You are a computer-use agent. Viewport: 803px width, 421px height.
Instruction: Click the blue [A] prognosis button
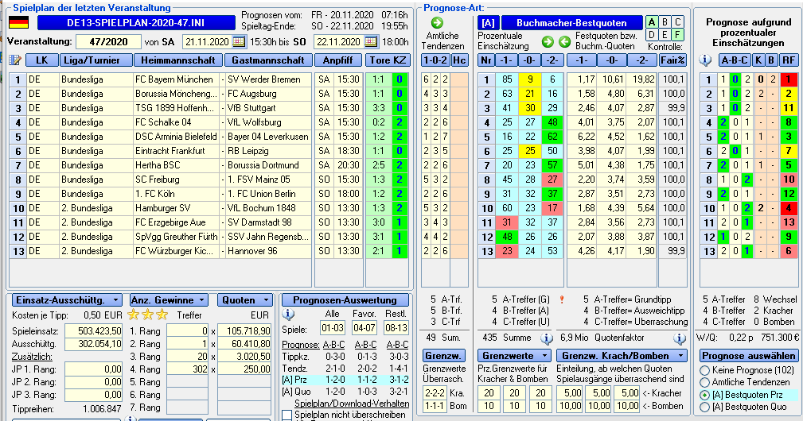tap(489, 23)
